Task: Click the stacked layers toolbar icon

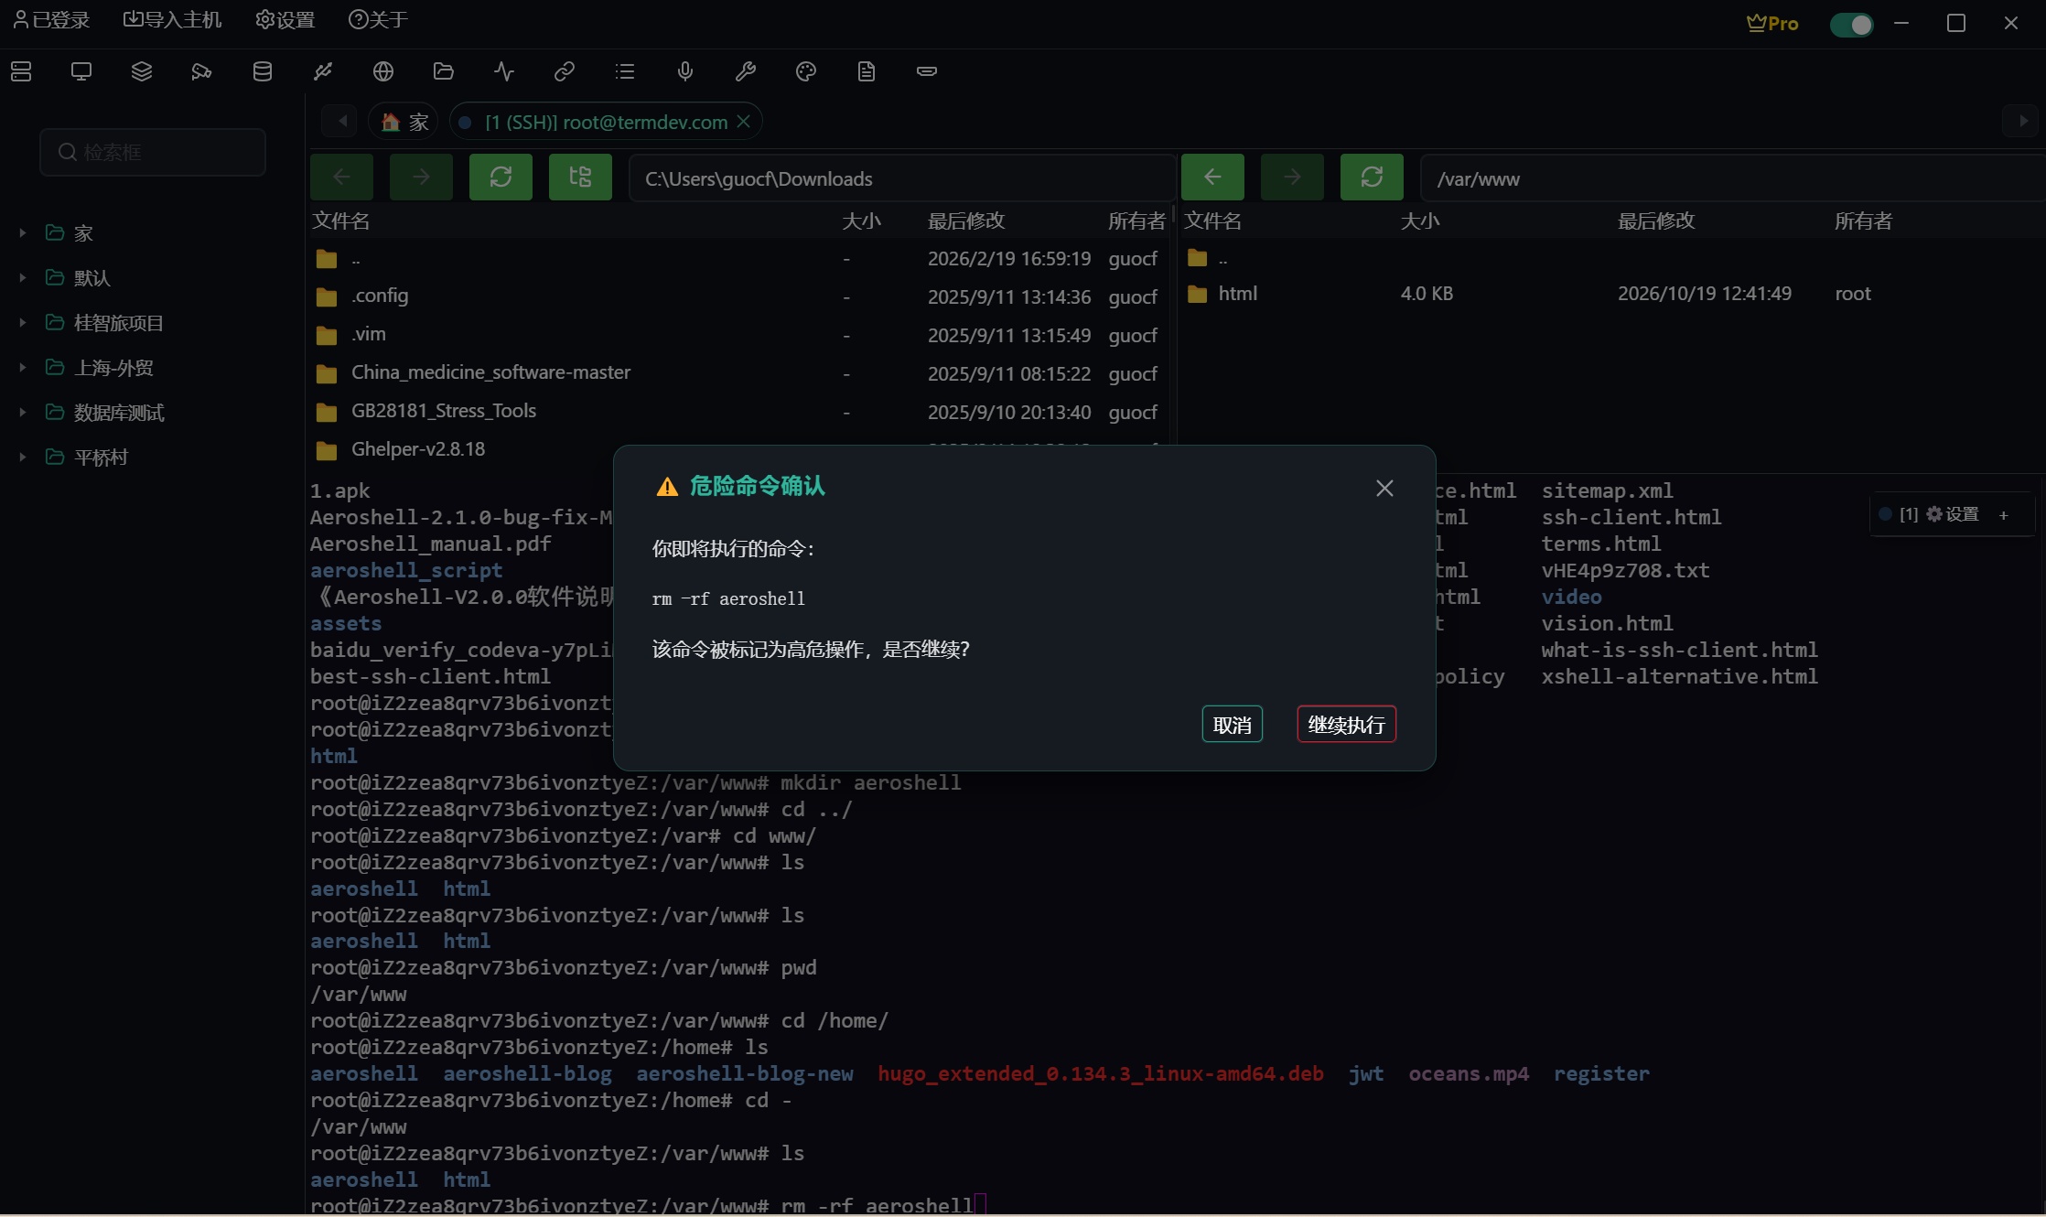Action: [142, 71]
